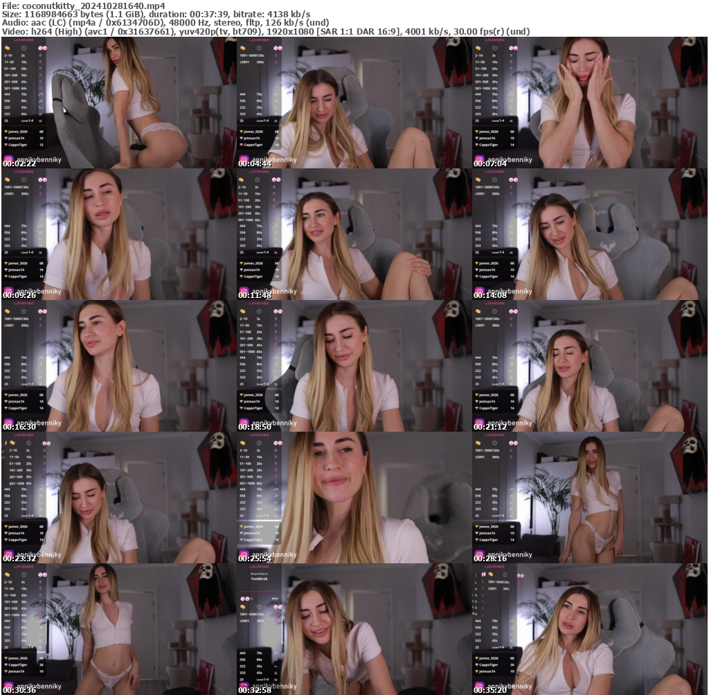Click the Lovense logo atop the overlay
This screenshot has height=695, width=709.
(23, 41)
